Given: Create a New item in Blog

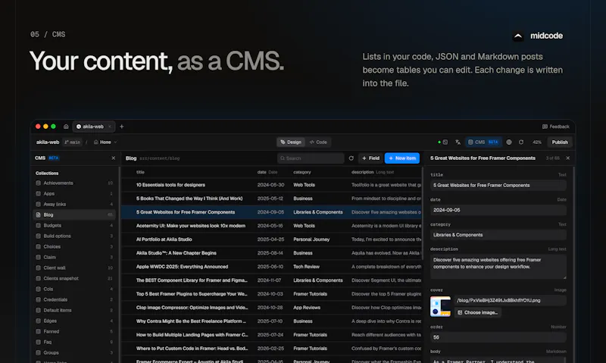Looking at the screenshot, I should click(402, 158).
